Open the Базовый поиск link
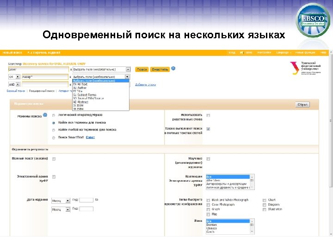 click(16, 91)
